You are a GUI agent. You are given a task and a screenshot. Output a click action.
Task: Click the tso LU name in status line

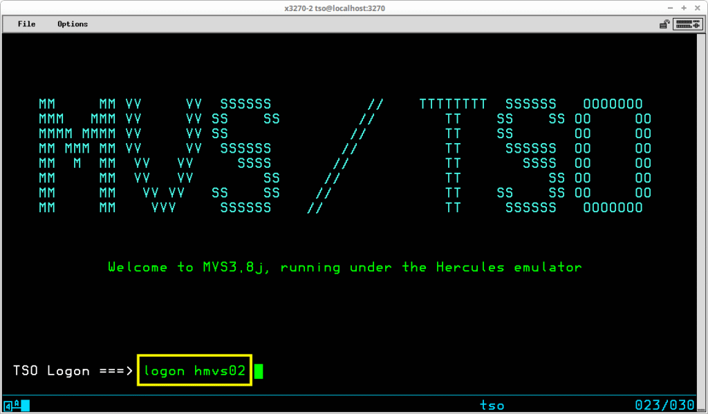492,405
